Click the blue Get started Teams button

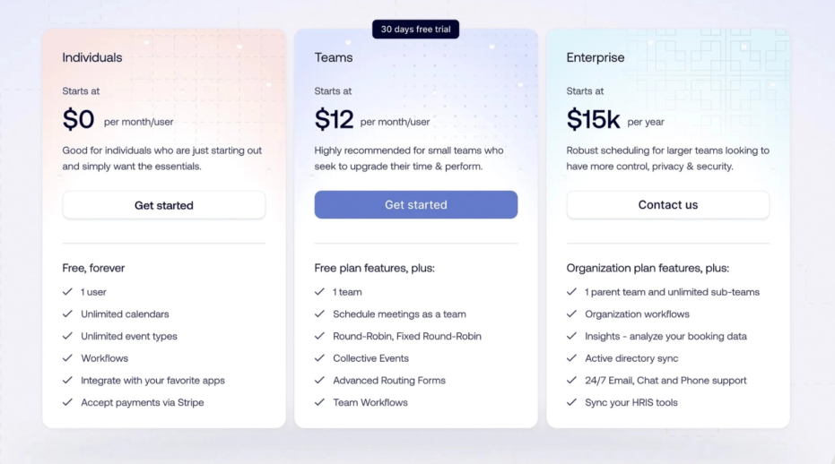coord(416,204)
